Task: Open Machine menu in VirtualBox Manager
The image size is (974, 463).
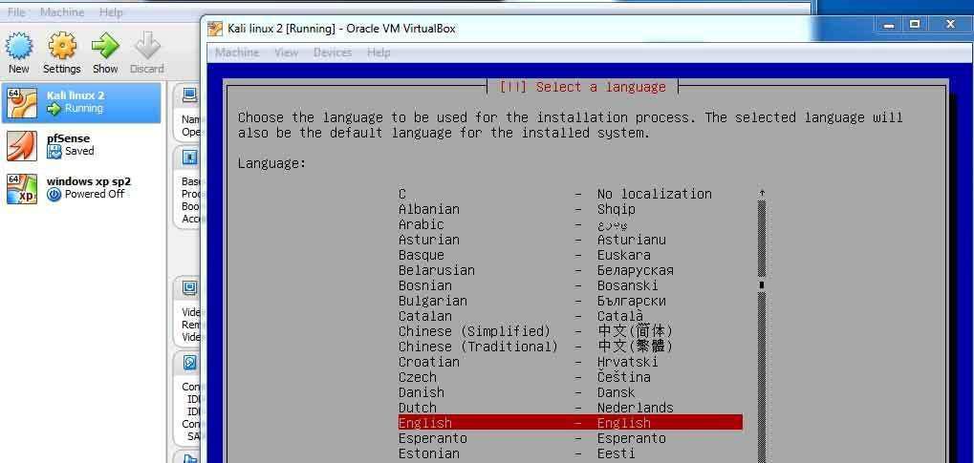Action: click(x=62, y=11)
